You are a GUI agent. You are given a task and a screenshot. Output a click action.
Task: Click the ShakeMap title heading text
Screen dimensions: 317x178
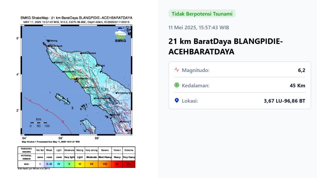coord(76,18)
